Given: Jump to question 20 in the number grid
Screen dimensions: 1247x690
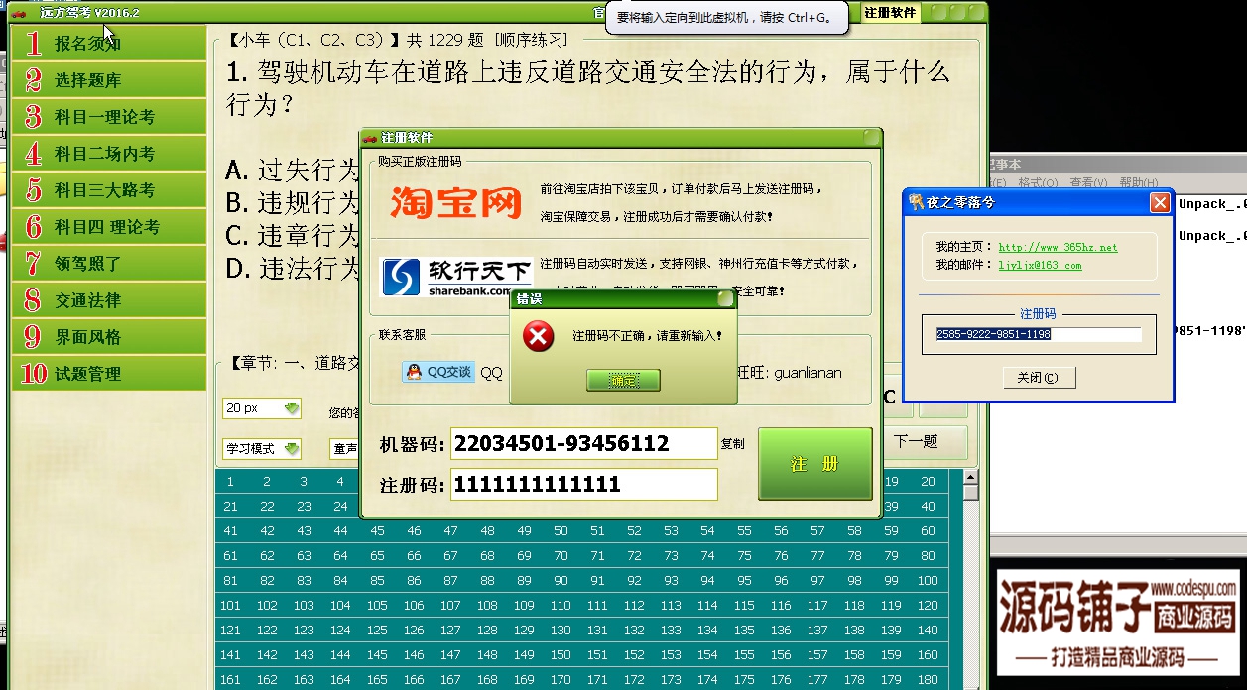Looking at the screenshot, I should click(928, 482).
